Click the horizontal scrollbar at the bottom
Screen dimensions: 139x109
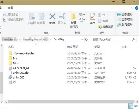pos(71,101)
